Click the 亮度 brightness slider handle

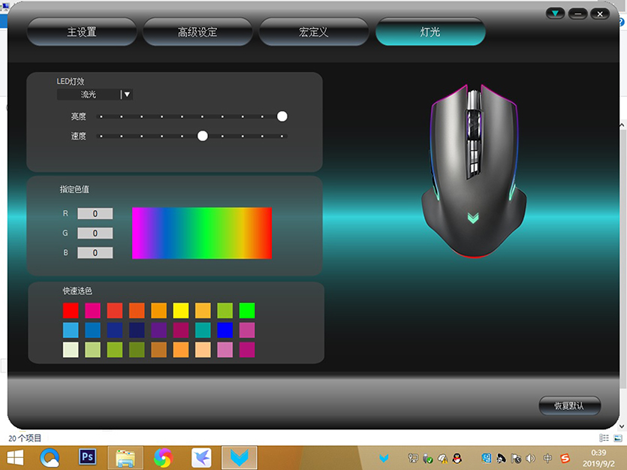click(x=282, y=116)
